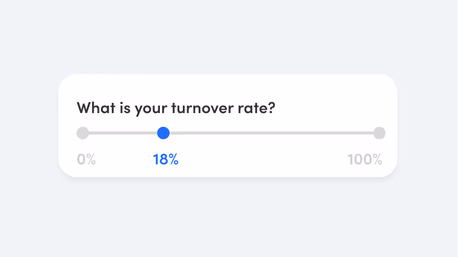Click the blue slider handle

click(x=163, y=133)
